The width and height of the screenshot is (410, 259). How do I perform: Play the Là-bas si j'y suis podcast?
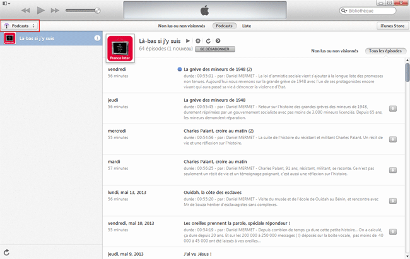pos(188,41)
